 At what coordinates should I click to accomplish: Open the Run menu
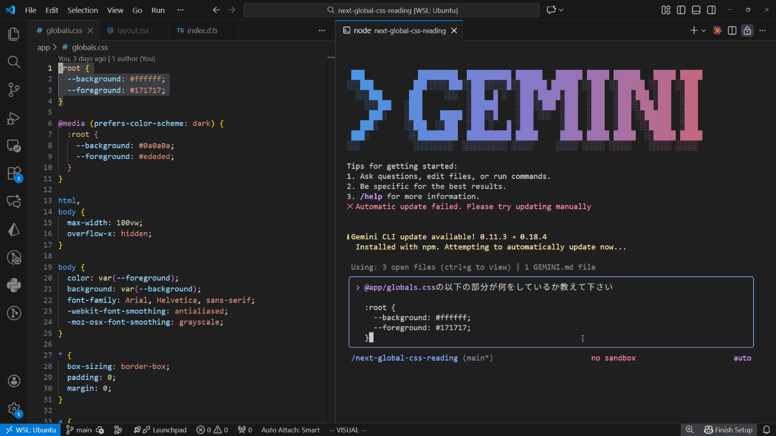pyautogui.click(x=158, y=10)
